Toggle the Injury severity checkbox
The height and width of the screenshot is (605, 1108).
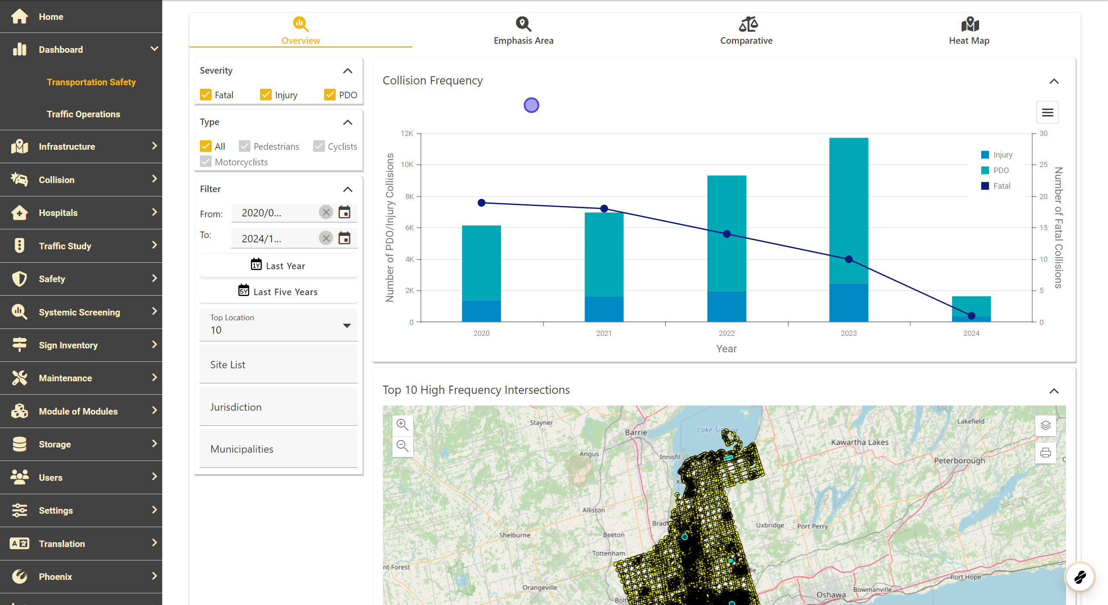pyautogui.click(x=266, y=95)
